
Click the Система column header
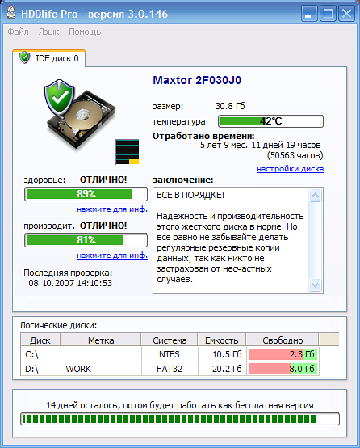click(x=170, y=340)
